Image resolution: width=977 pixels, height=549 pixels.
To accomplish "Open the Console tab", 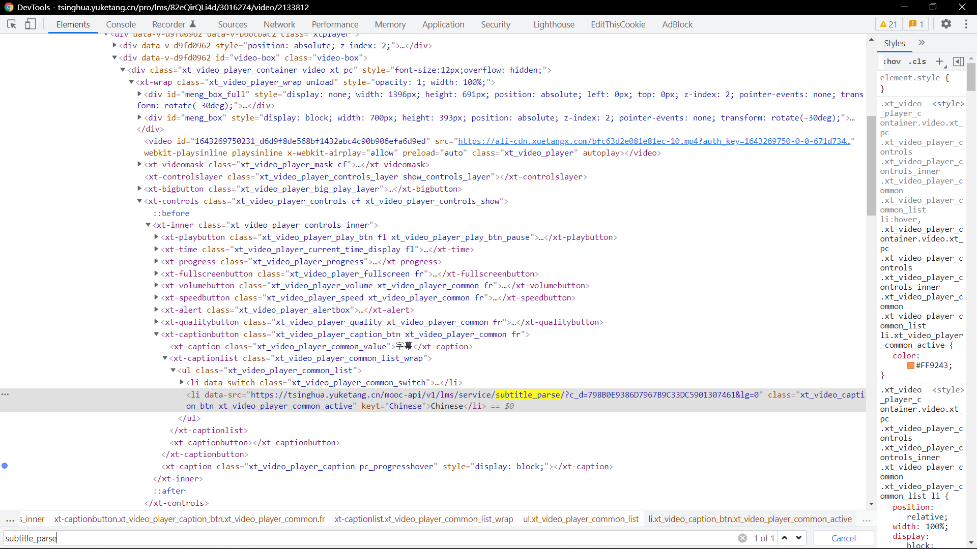I will coord(121,24).
